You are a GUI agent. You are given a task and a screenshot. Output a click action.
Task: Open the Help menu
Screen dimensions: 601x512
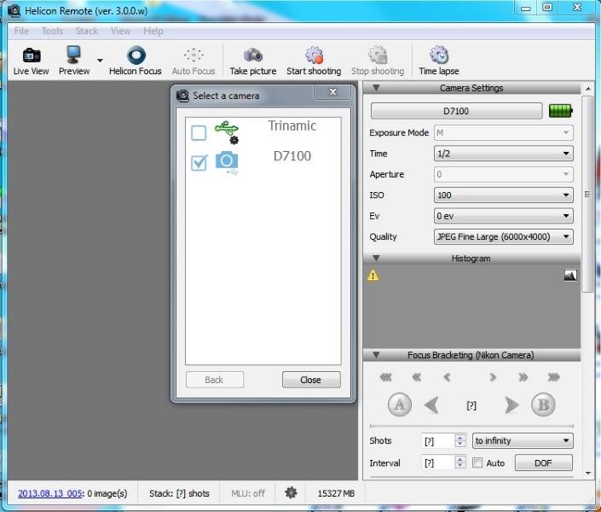[153, 31]
